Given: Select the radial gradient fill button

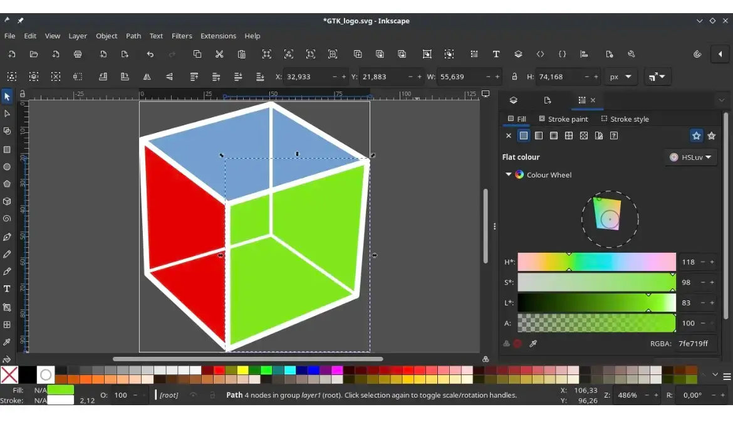Looking at the screenshot, I should coord(554,135).
